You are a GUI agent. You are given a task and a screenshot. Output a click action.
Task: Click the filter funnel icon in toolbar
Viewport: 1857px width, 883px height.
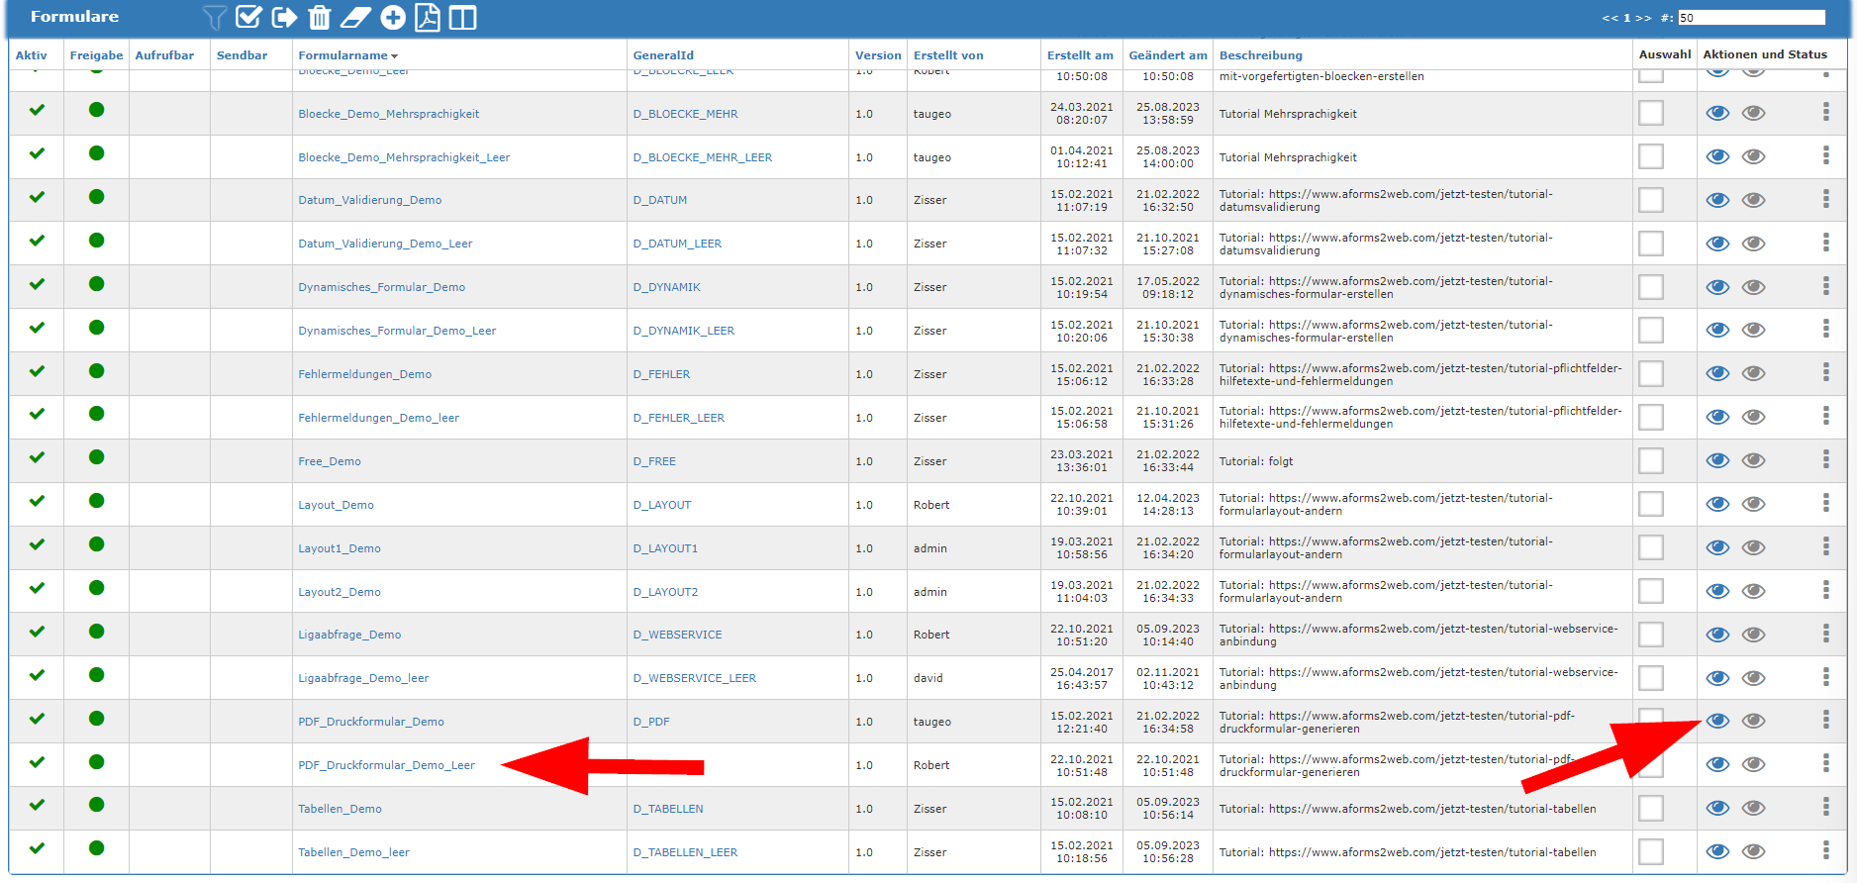(x=214, y=18)
